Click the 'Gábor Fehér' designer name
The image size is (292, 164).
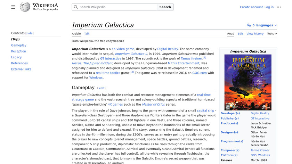point(259,132)
